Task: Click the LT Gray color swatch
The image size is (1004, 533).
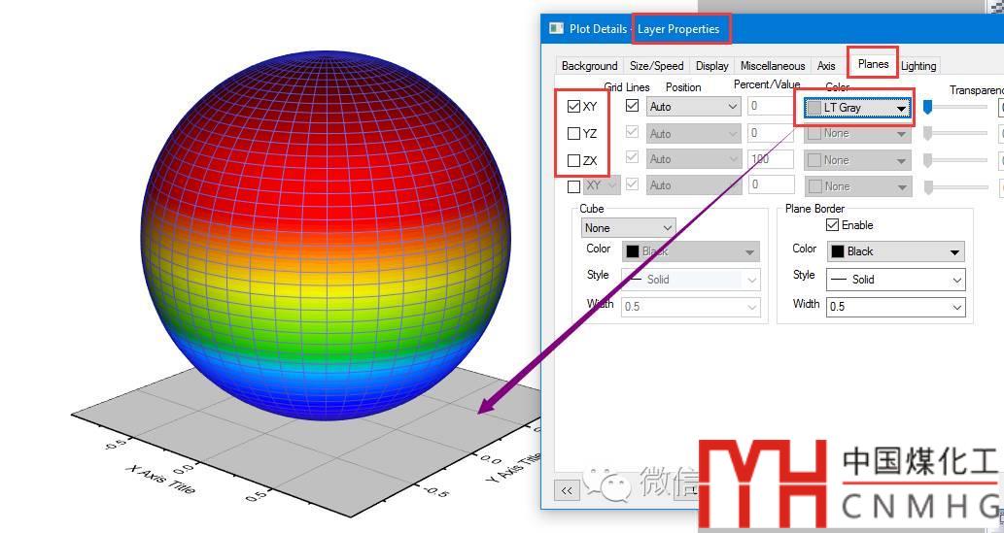Action: (814, 108)
